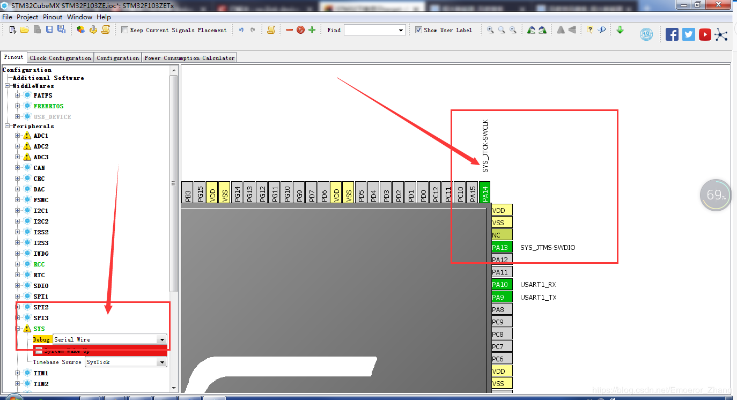Open the Help menu
The width and height of the screenshot is (737, 400).
pos(104,17)
